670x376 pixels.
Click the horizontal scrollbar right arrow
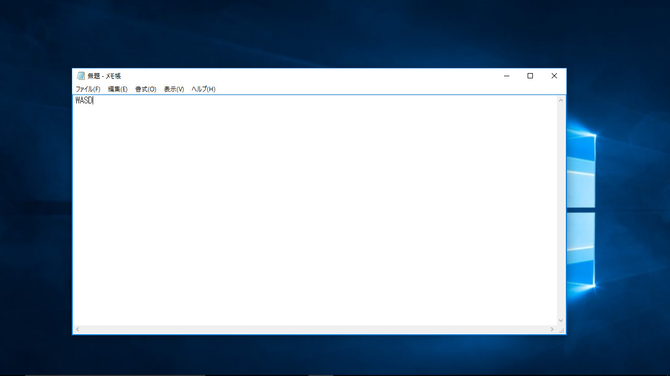click(x=552, y=330)
